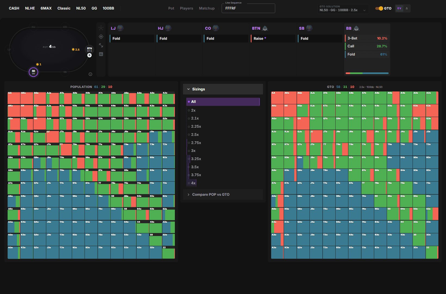The image size is (446, 294).
Task: Select the HJ seat on the table
Action: pos(33,27)
